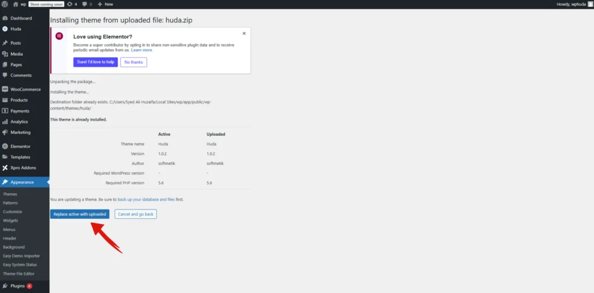The width and height of the screenshot is (594, 293).
Task: Click the Posts pushpin icon
Action: [5, 43]
